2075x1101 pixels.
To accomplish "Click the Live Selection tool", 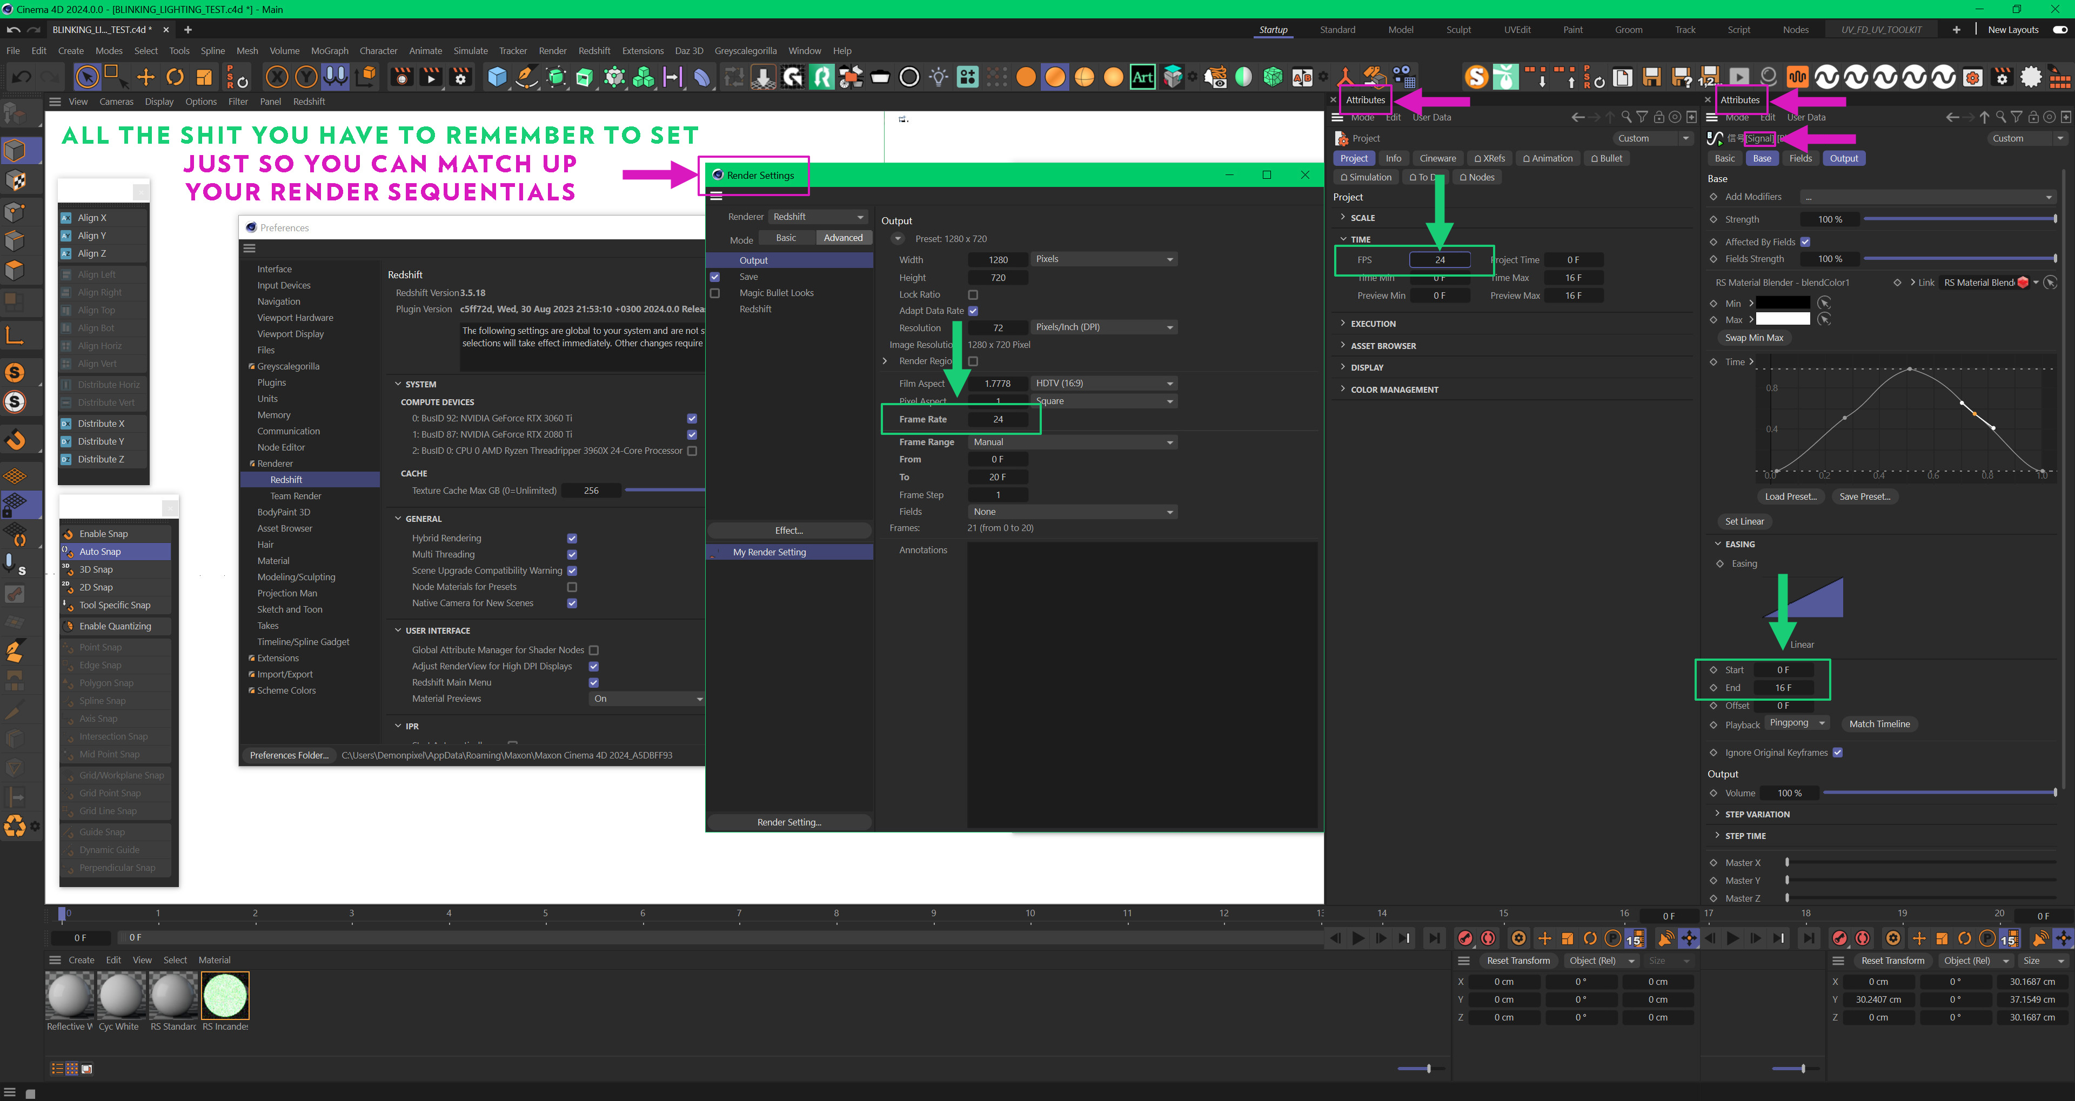I will click(87, 77).
